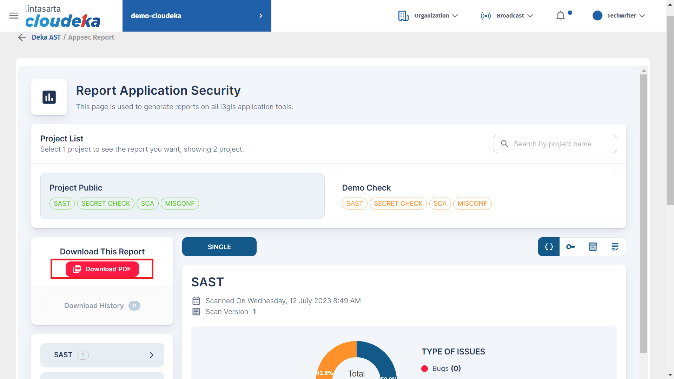Screen dimensions: 674x379
Task: Select the Secret Check key icon
Action: (x=570, y=247)
